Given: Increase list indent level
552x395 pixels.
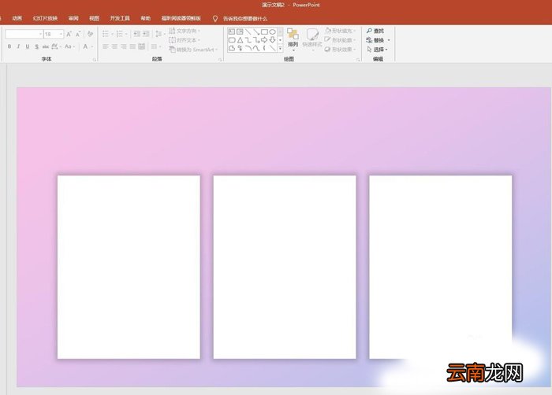Looking at the screenshot, I should click(x=146, y=34).
